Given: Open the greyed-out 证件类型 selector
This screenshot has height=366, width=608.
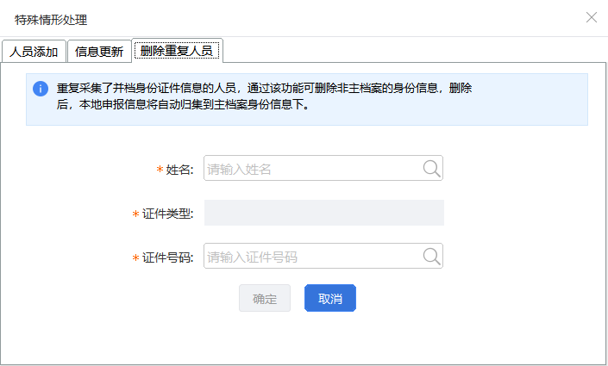Looking at the screenshot, I should 324,213.
